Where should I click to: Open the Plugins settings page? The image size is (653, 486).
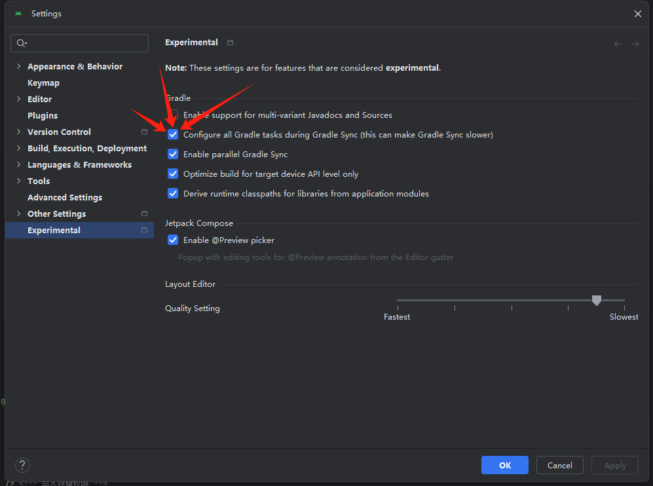coord(43,115)
